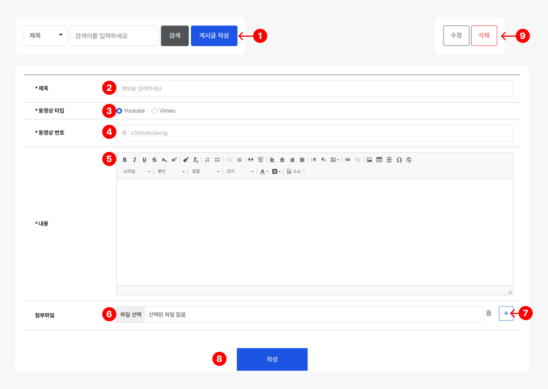Click the block quote icon

click(x=250, y=160)
